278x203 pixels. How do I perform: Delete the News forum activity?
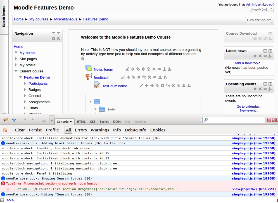[154, 69]
